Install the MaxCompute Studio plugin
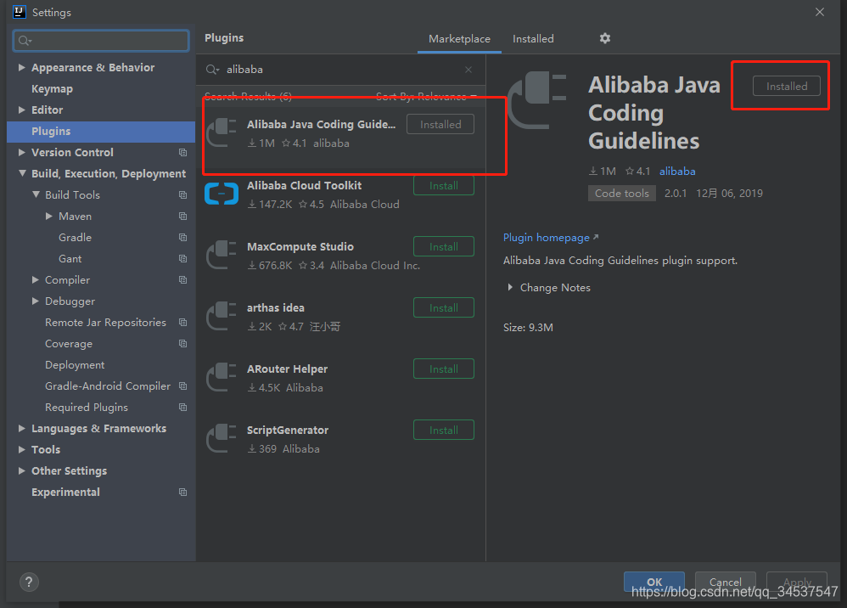This screenshot has height=608, width=847. (444, 247)
